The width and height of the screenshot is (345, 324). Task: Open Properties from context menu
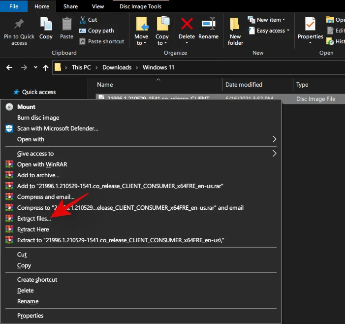point(141,316)
